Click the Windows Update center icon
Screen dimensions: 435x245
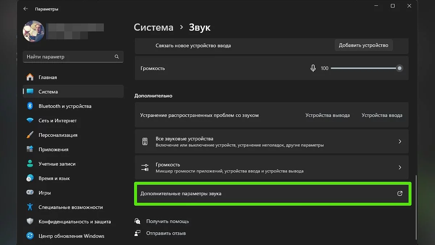(30, 236)
